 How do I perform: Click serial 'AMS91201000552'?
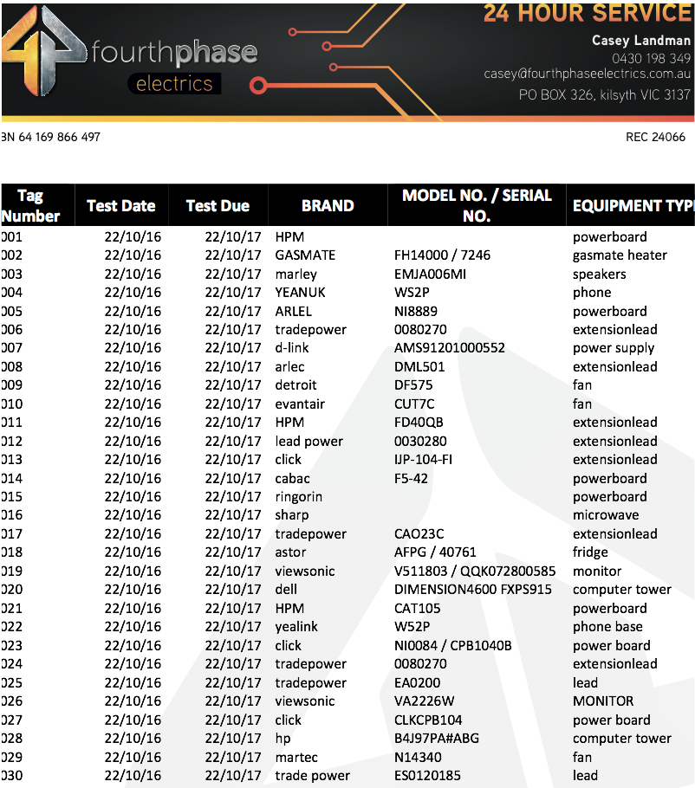tap(450, 348)
